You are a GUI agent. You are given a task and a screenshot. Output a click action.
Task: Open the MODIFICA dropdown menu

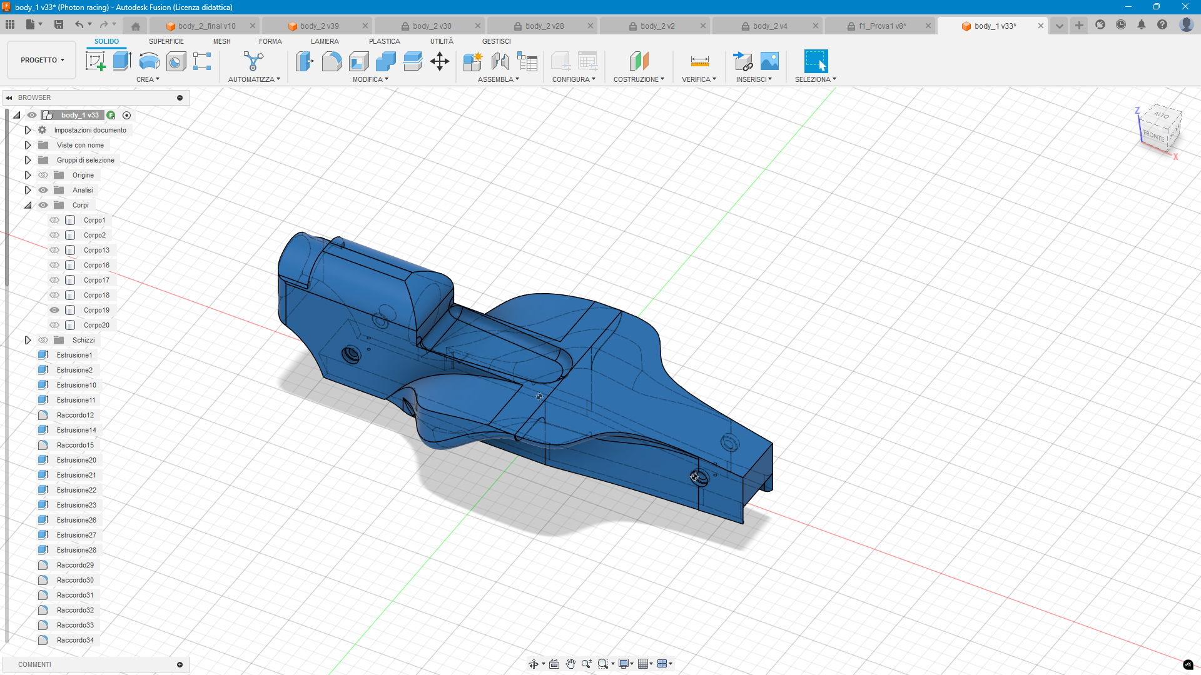pyautogui.click(x=370, y=79)
